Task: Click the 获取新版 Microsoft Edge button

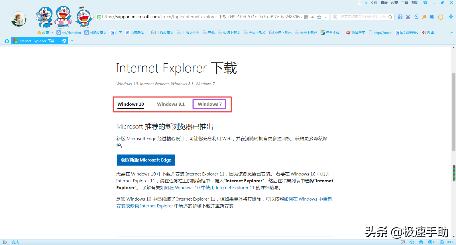Action: 146,160
